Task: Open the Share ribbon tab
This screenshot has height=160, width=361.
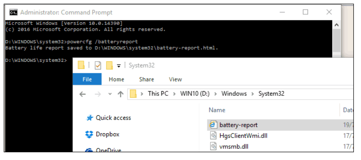Action: pyautogui.click(x=147, y=79)
